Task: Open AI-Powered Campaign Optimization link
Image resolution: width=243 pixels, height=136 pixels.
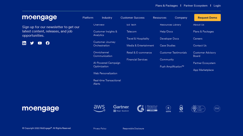Action: [x=107, y=65]
